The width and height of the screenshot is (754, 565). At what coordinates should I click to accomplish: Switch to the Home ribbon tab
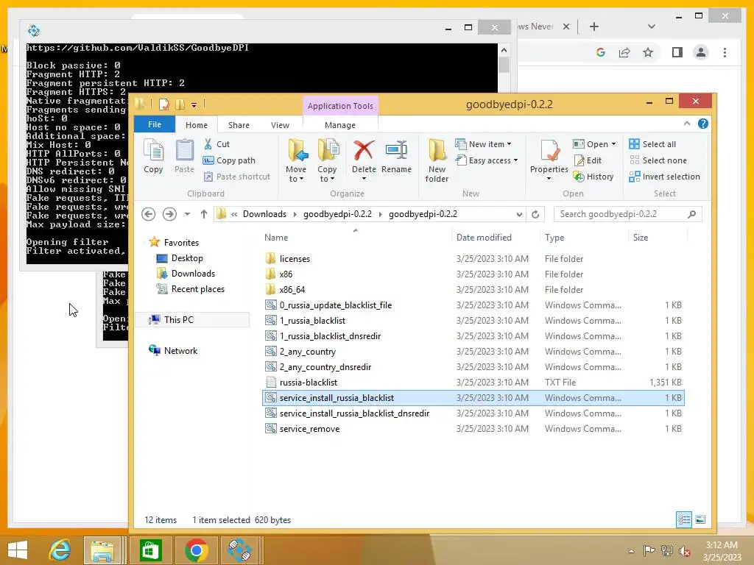(196, 125)
